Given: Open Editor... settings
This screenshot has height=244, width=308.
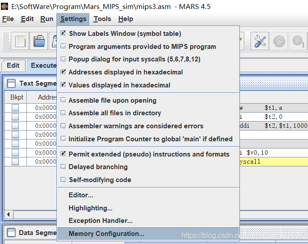Looking at the screenshot, I should 148,195.
